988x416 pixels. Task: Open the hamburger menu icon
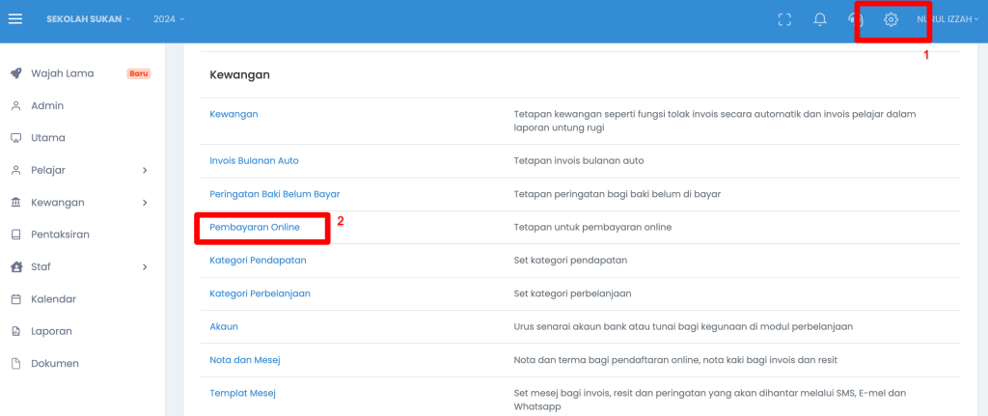(15, 19)
